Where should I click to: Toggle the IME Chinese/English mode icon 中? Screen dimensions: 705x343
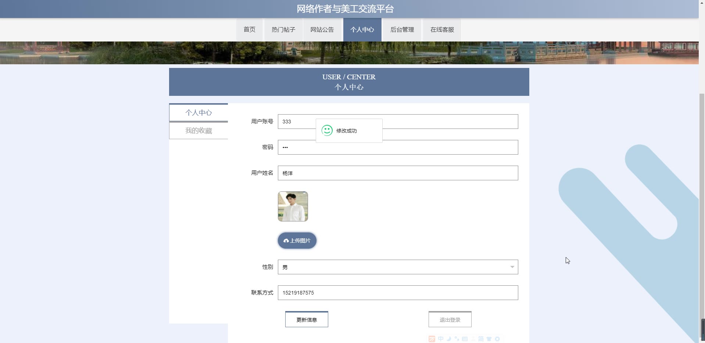pos(441,339)
